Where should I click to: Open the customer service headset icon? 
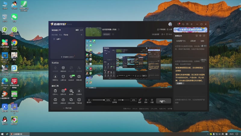[x=183, y=24]
